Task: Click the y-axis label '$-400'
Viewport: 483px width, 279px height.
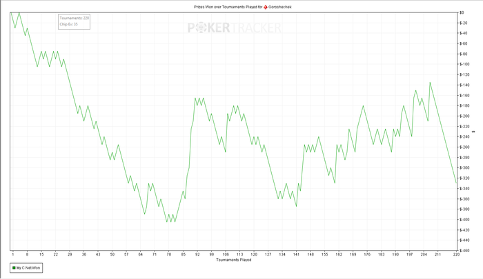Action: 464,219
